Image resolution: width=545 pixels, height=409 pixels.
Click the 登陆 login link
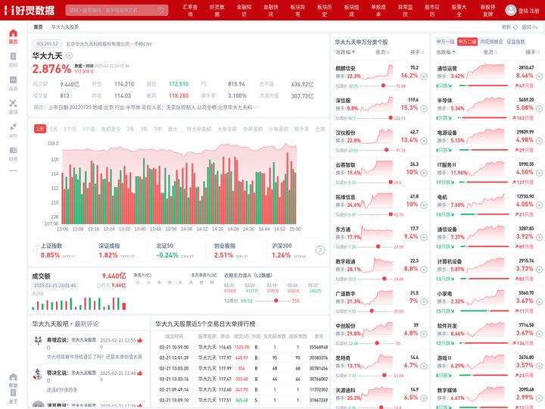[524, 11]
